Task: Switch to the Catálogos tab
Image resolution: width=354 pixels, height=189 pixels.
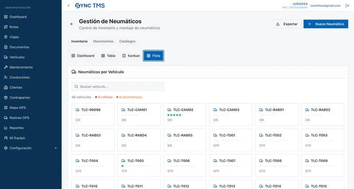Action: [x=127, y=42]
